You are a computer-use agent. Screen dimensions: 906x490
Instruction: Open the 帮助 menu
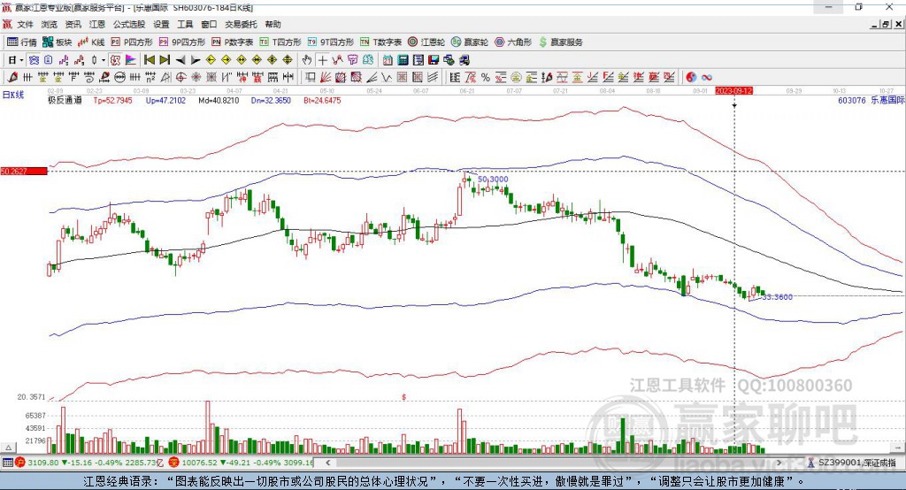(x=273, y=24)
